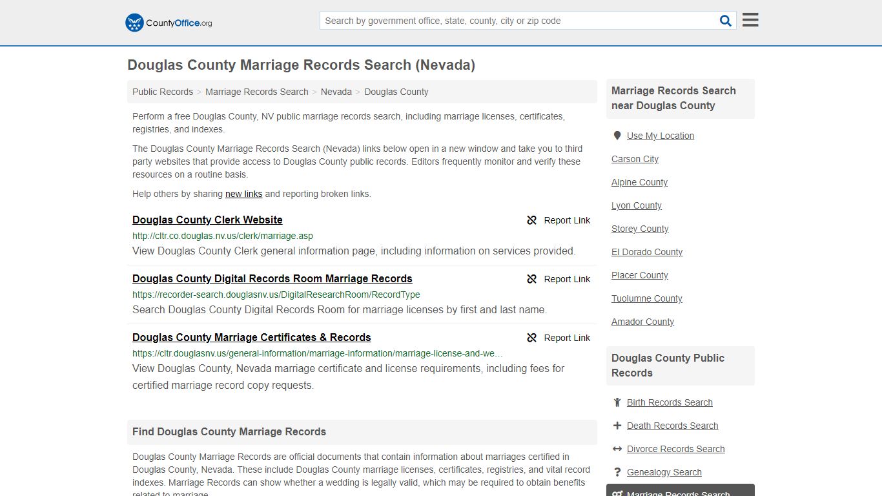
Task: Click the broken-link icon beside Digital Records Room
Action: point(532,279)
